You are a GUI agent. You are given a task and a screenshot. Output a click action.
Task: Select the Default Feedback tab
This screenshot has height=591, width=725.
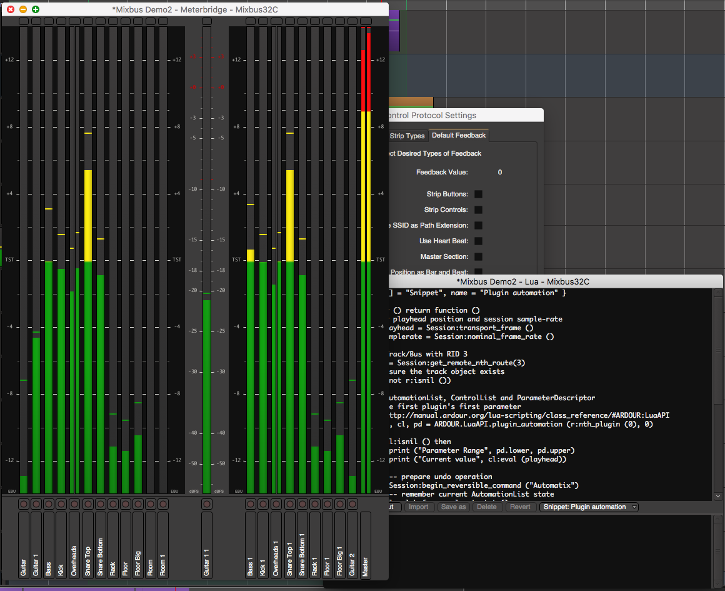[x=458, y=136]
